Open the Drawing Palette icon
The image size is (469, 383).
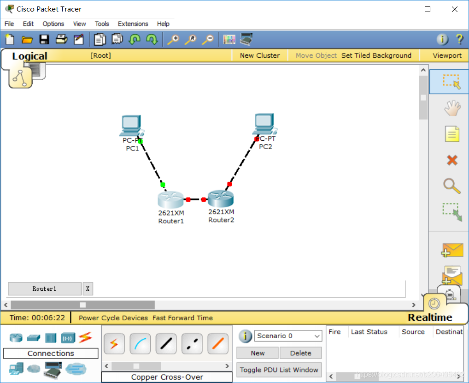pyautogui.click(x=229, y=40)
